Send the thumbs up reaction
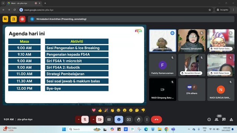 point(100,110)
